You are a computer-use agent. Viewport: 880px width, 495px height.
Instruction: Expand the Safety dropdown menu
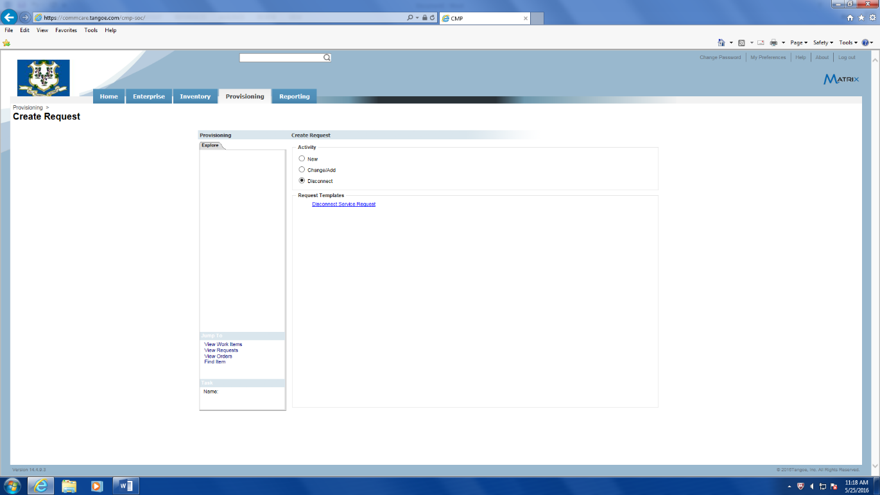click(x=823, y=42)
